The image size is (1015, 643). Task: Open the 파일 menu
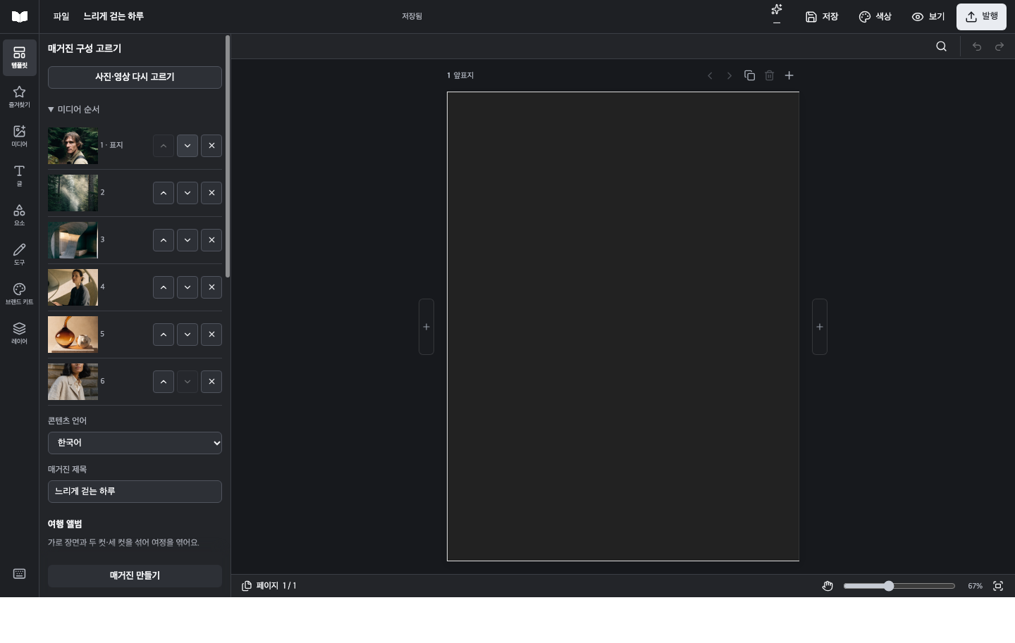pos(61,17)
